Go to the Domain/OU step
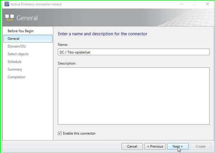 [x=17, y=46]
